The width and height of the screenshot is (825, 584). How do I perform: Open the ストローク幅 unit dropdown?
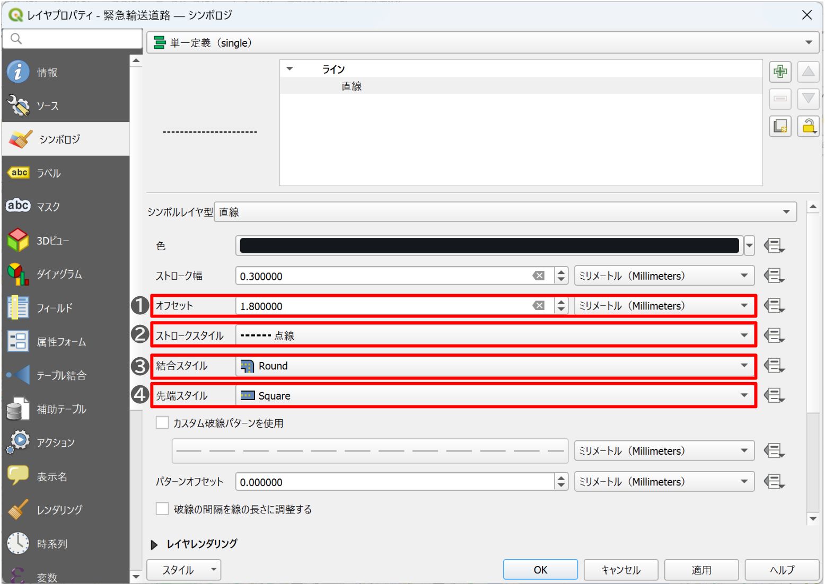(x=664, y=276)
